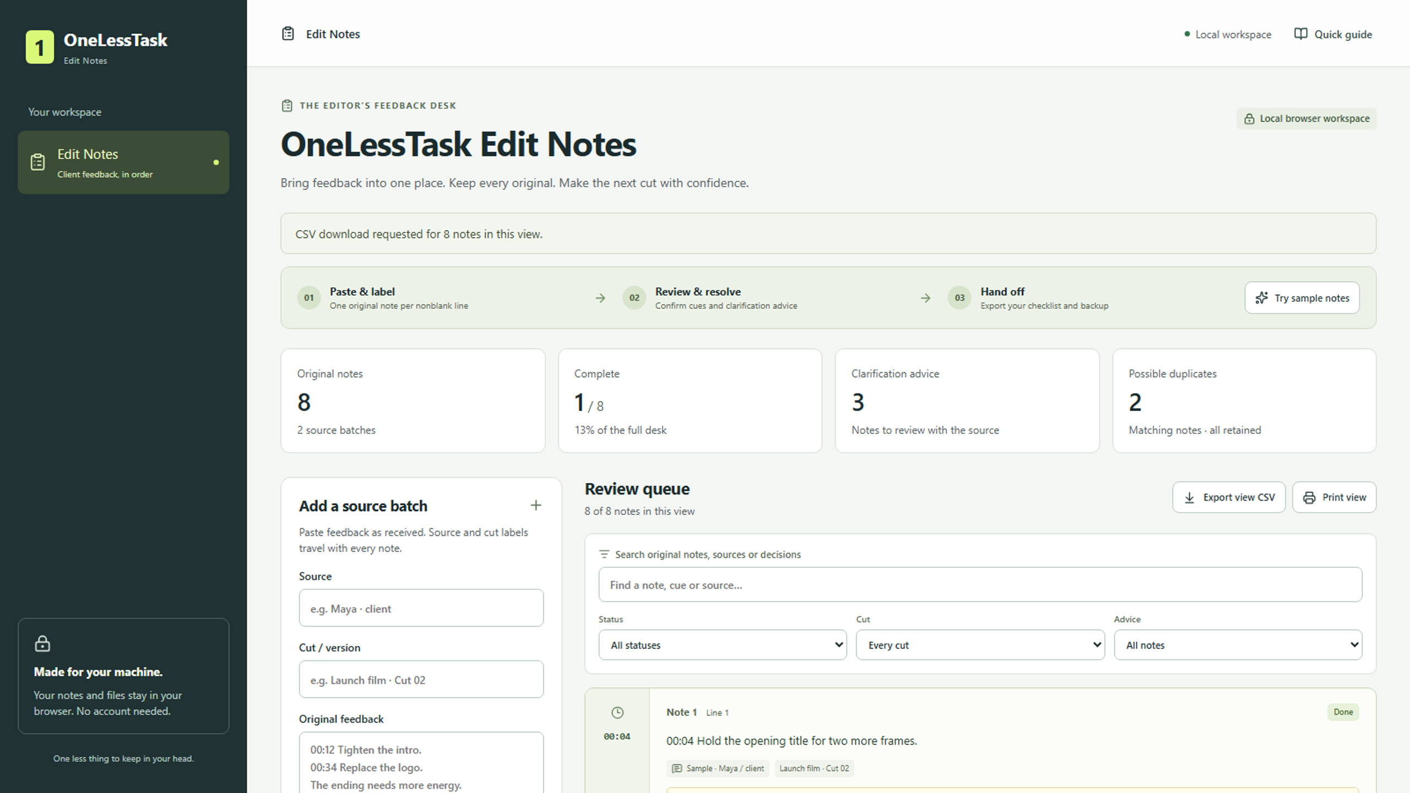The width and height of the screenshot is (1410, 793).
Task: Focus the Source input field
Action: click(x=421, y=608)
